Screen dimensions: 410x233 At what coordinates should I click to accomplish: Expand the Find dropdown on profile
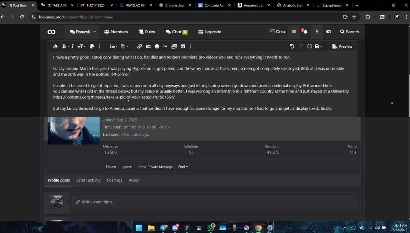(183, 167)
